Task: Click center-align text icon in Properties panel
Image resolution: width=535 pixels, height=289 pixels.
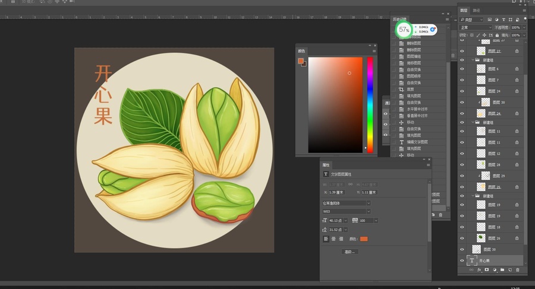Action: [x=333, y=239]
